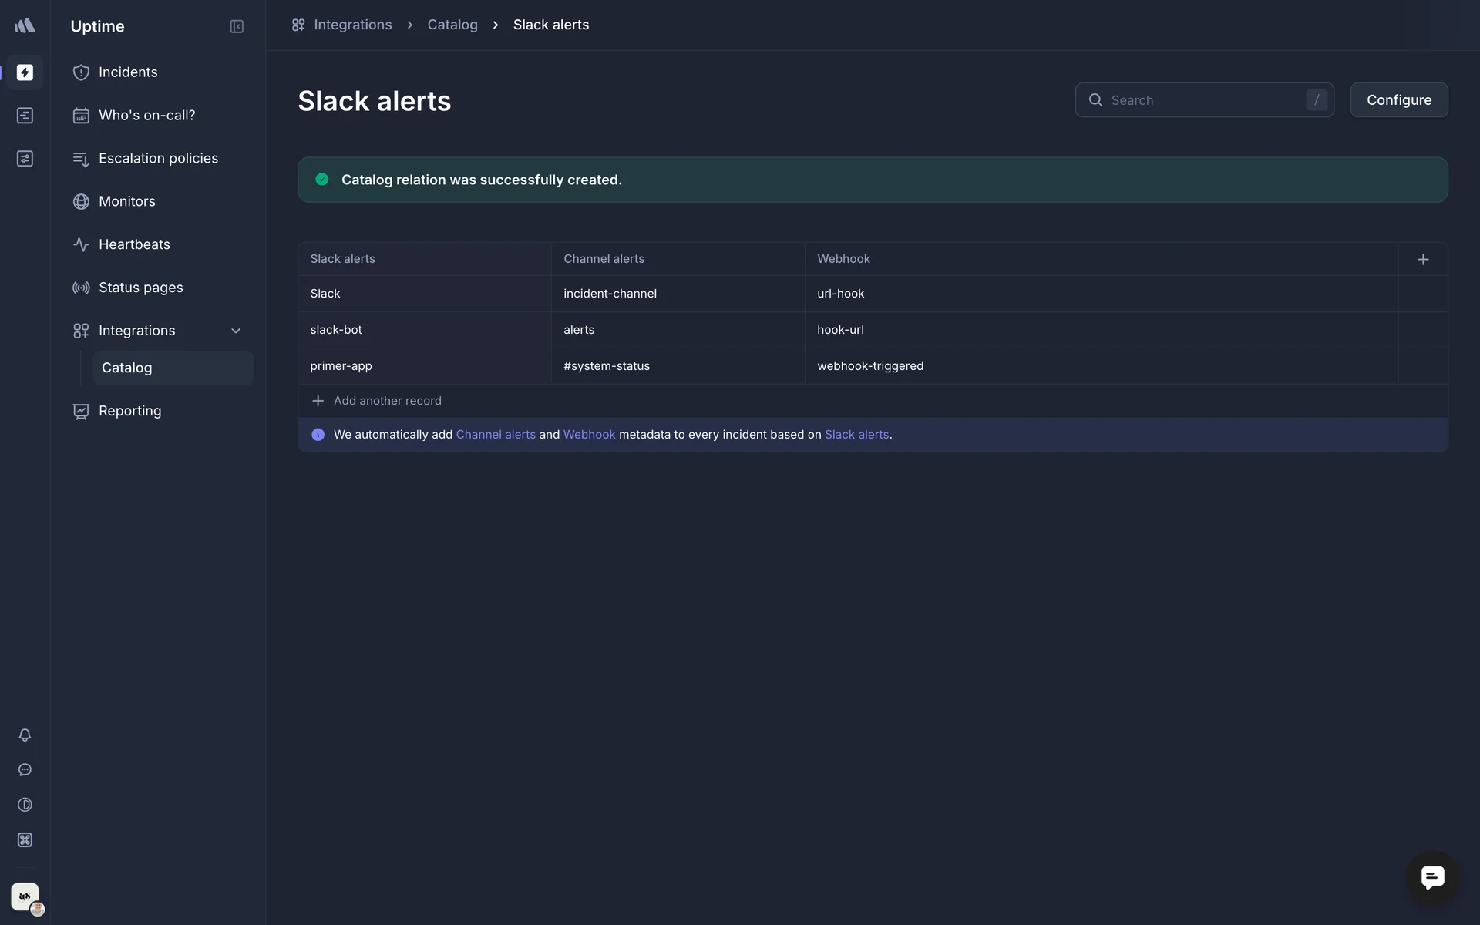Open Incidents in the sidebar
This screenshot has width=1480, height=925.
(128, 72)
